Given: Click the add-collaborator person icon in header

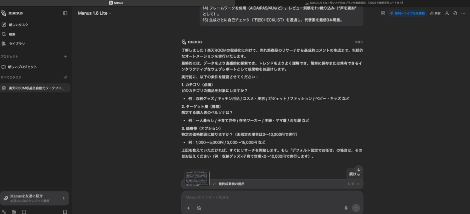Looking at the screenshot, I should (x=447, y=13).
